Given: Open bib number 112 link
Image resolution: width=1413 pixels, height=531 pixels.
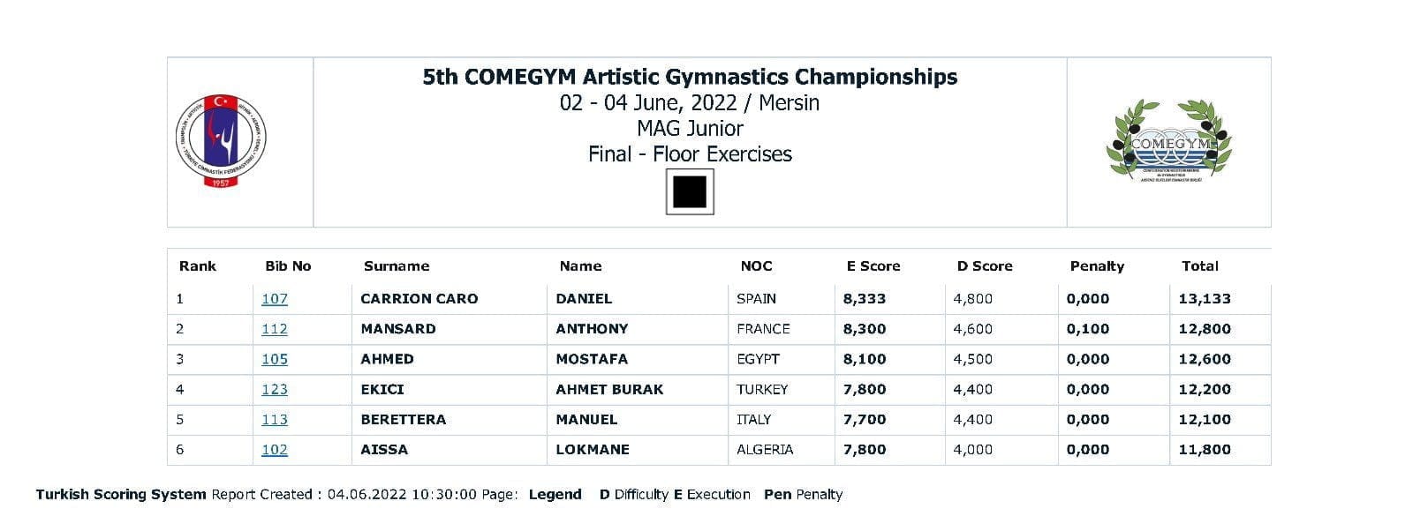Looking at the screenshot, I should pyautogui.click(x=275, y=329).
